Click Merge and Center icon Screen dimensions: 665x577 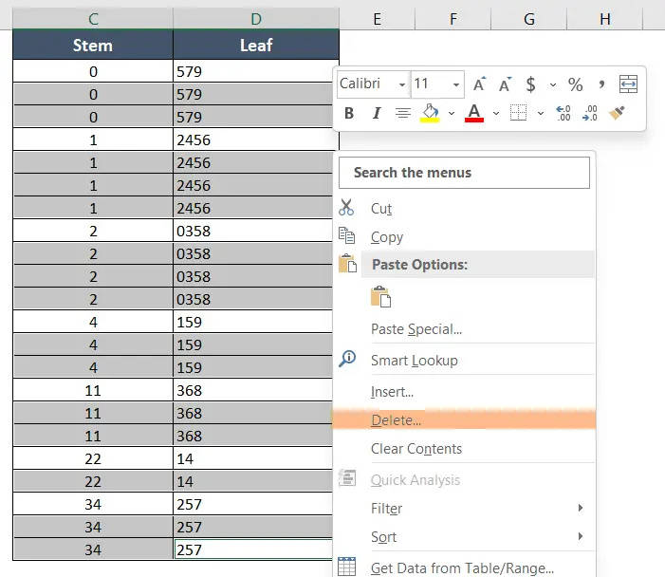pyautogui.click(x=628, y=84)
